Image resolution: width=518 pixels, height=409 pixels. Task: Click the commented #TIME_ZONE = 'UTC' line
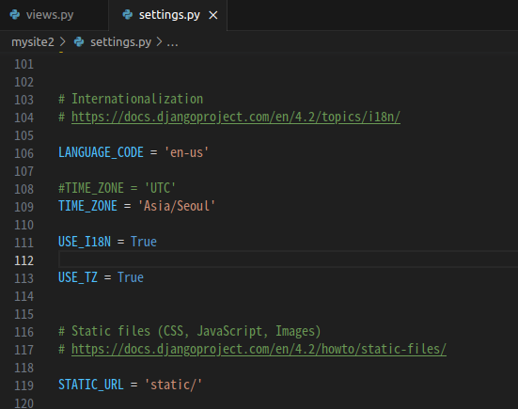pos(117,188)
